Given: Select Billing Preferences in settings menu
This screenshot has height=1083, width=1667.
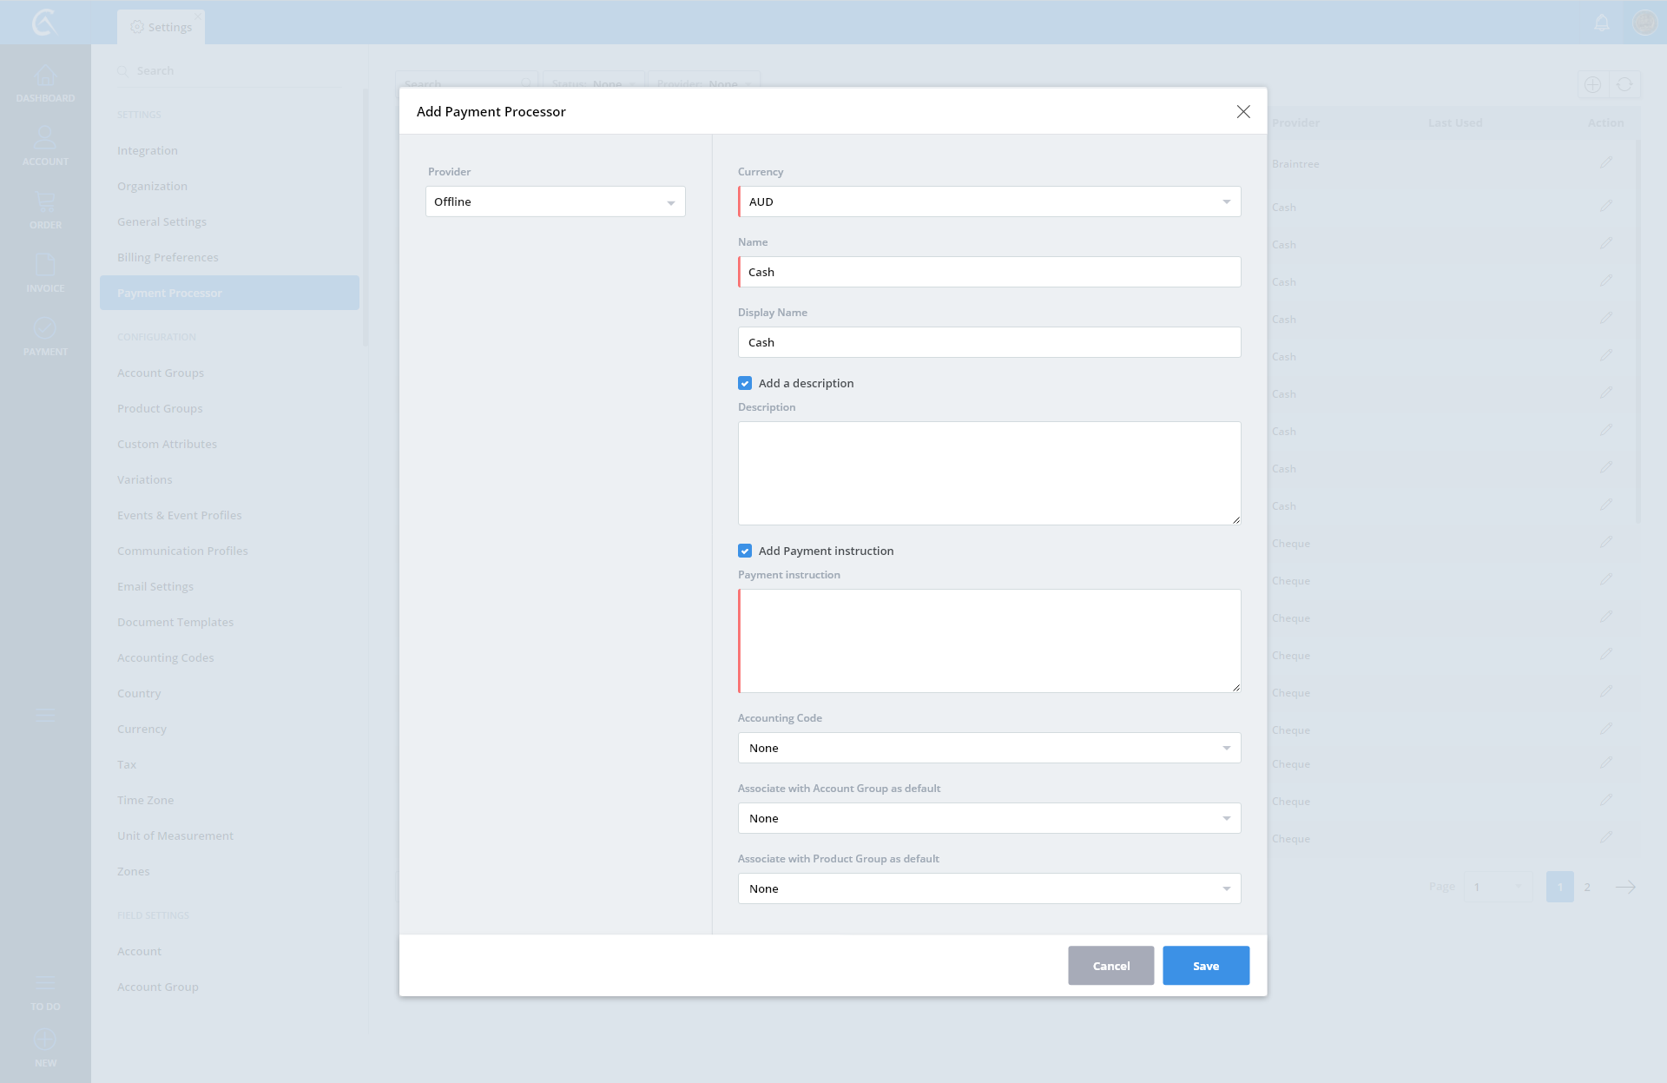Looking at the screenshot, I should [168, 257].
